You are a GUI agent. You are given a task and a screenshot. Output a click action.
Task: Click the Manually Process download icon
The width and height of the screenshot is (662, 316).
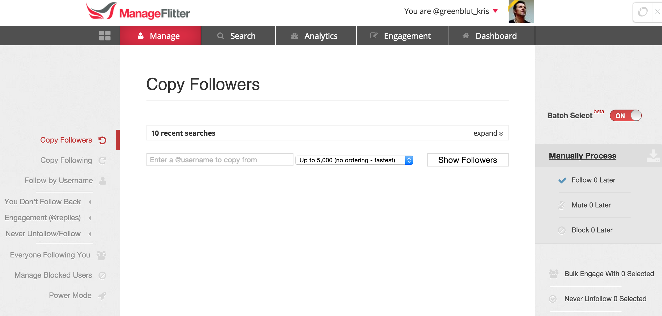pyautogui.click(x=653, y=156)
